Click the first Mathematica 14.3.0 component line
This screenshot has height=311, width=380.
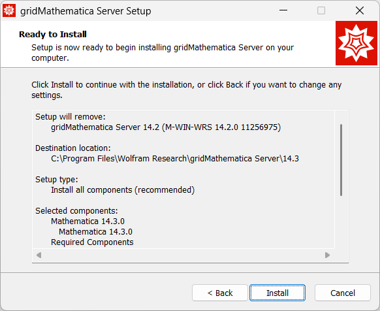(x=87, y=221)
